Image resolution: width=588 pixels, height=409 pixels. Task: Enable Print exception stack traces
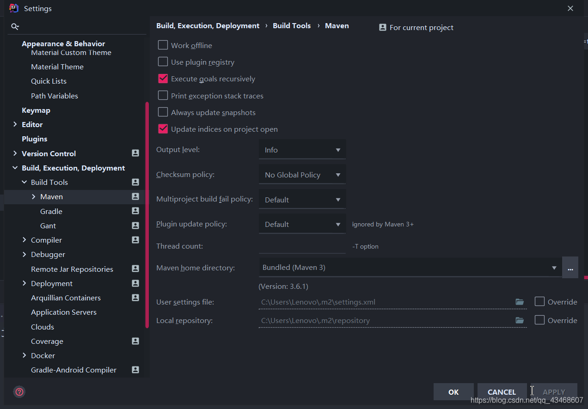[163, 95]
